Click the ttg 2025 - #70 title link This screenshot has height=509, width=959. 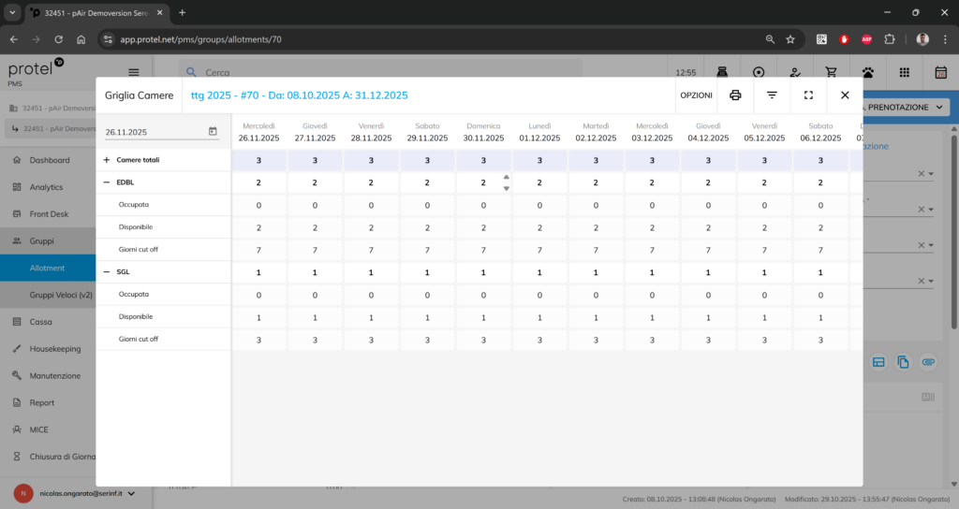[x=299, y=95]
